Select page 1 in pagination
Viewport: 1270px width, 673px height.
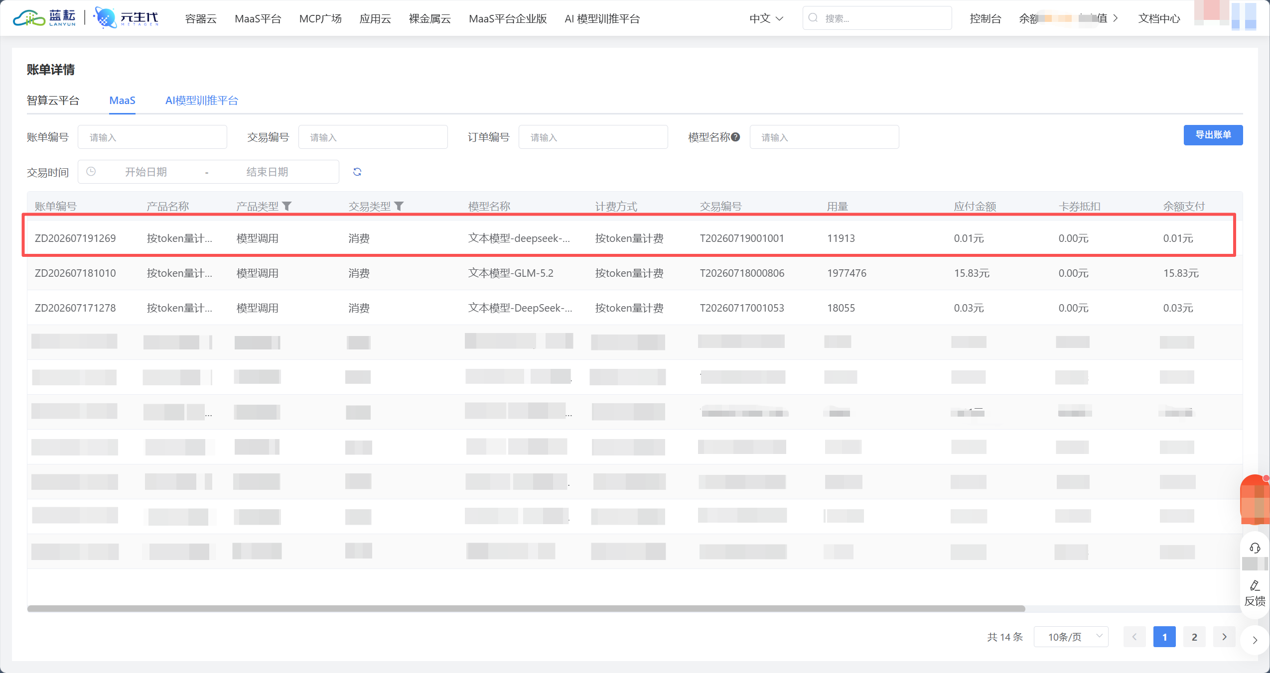coord(1164,637)
